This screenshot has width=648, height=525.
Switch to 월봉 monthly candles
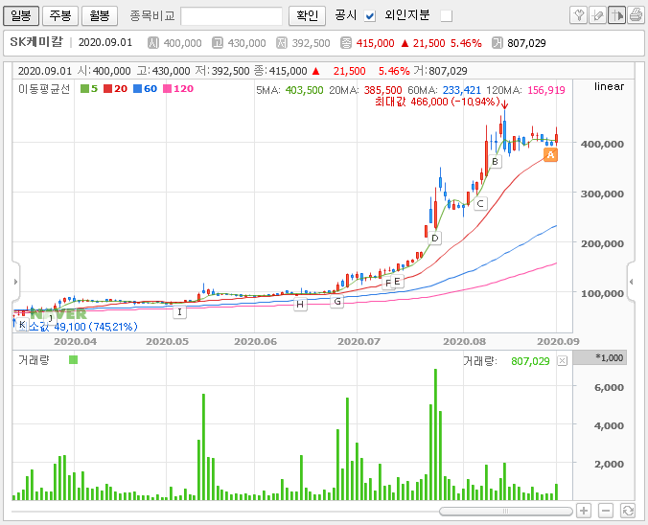[100, 15]
